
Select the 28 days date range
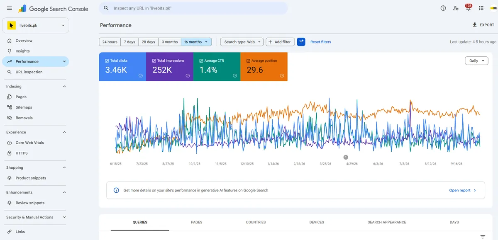148,42
